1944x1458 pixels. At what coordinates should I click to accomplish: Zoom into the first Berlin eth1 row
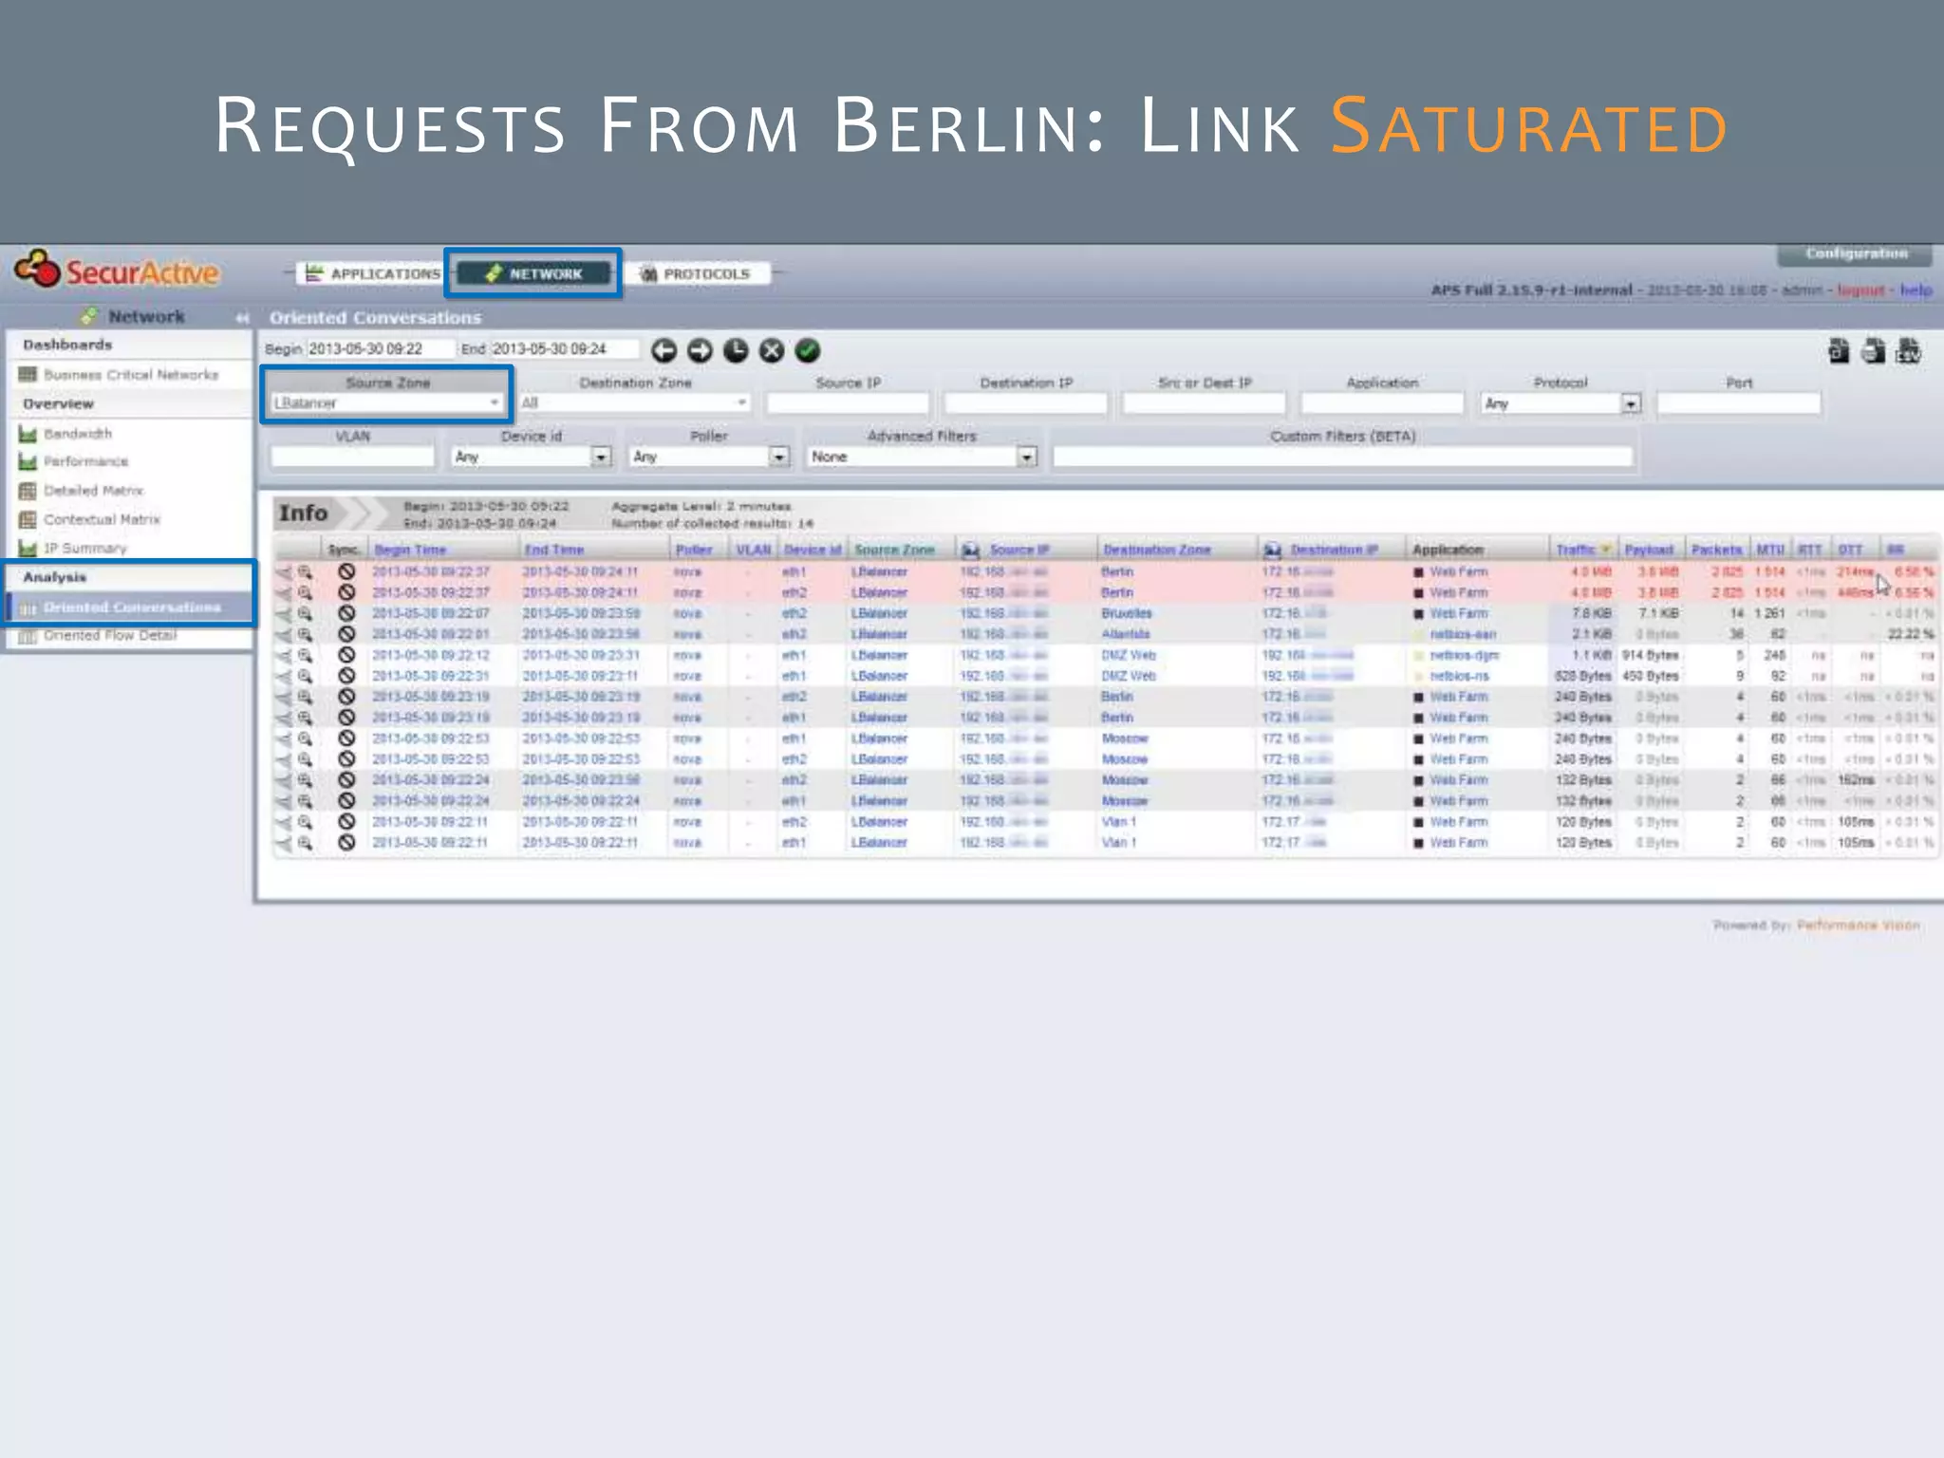pos(305,571)
